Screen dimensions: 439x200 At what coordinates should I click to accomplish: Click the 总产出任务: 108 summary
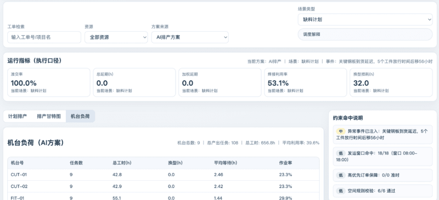pos(223,143)
